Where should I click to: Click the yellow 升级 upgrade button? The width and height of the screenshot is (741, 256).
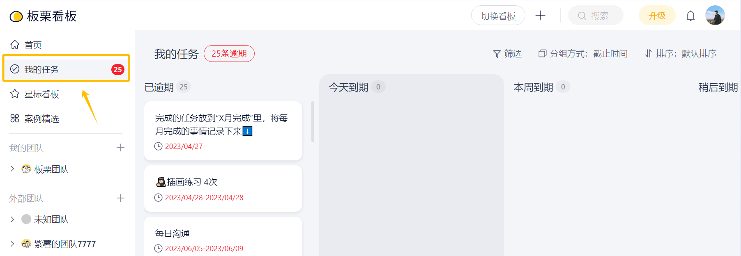[657, 16]
